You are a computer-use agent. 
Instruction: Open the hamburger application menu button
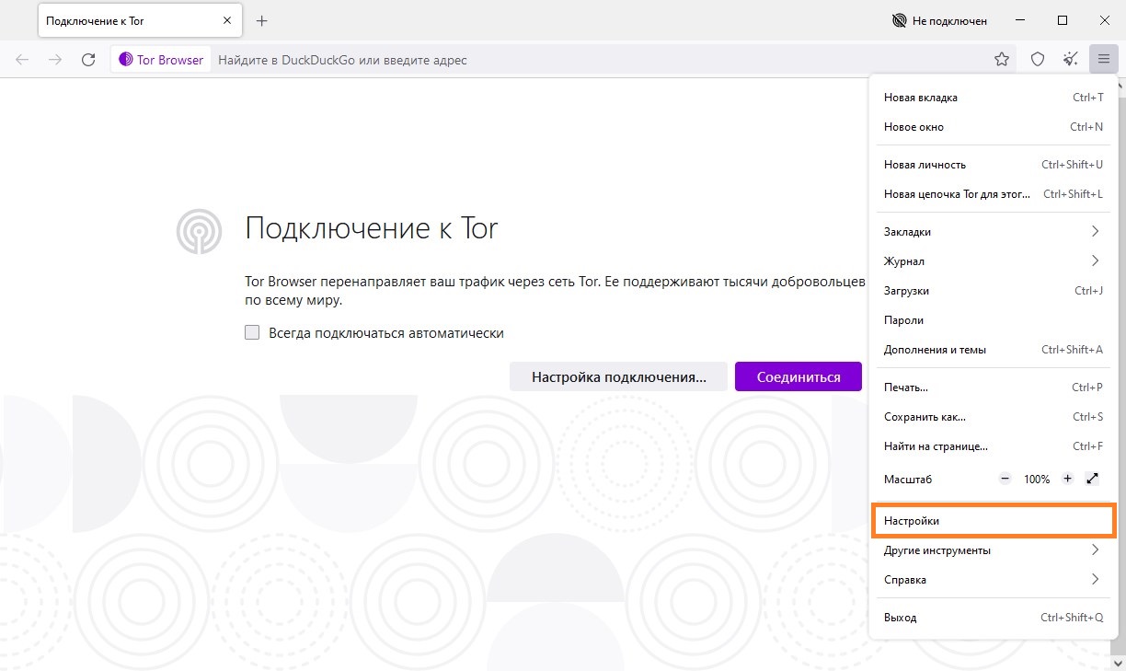pyautogui.click(x=1103, y=60)
